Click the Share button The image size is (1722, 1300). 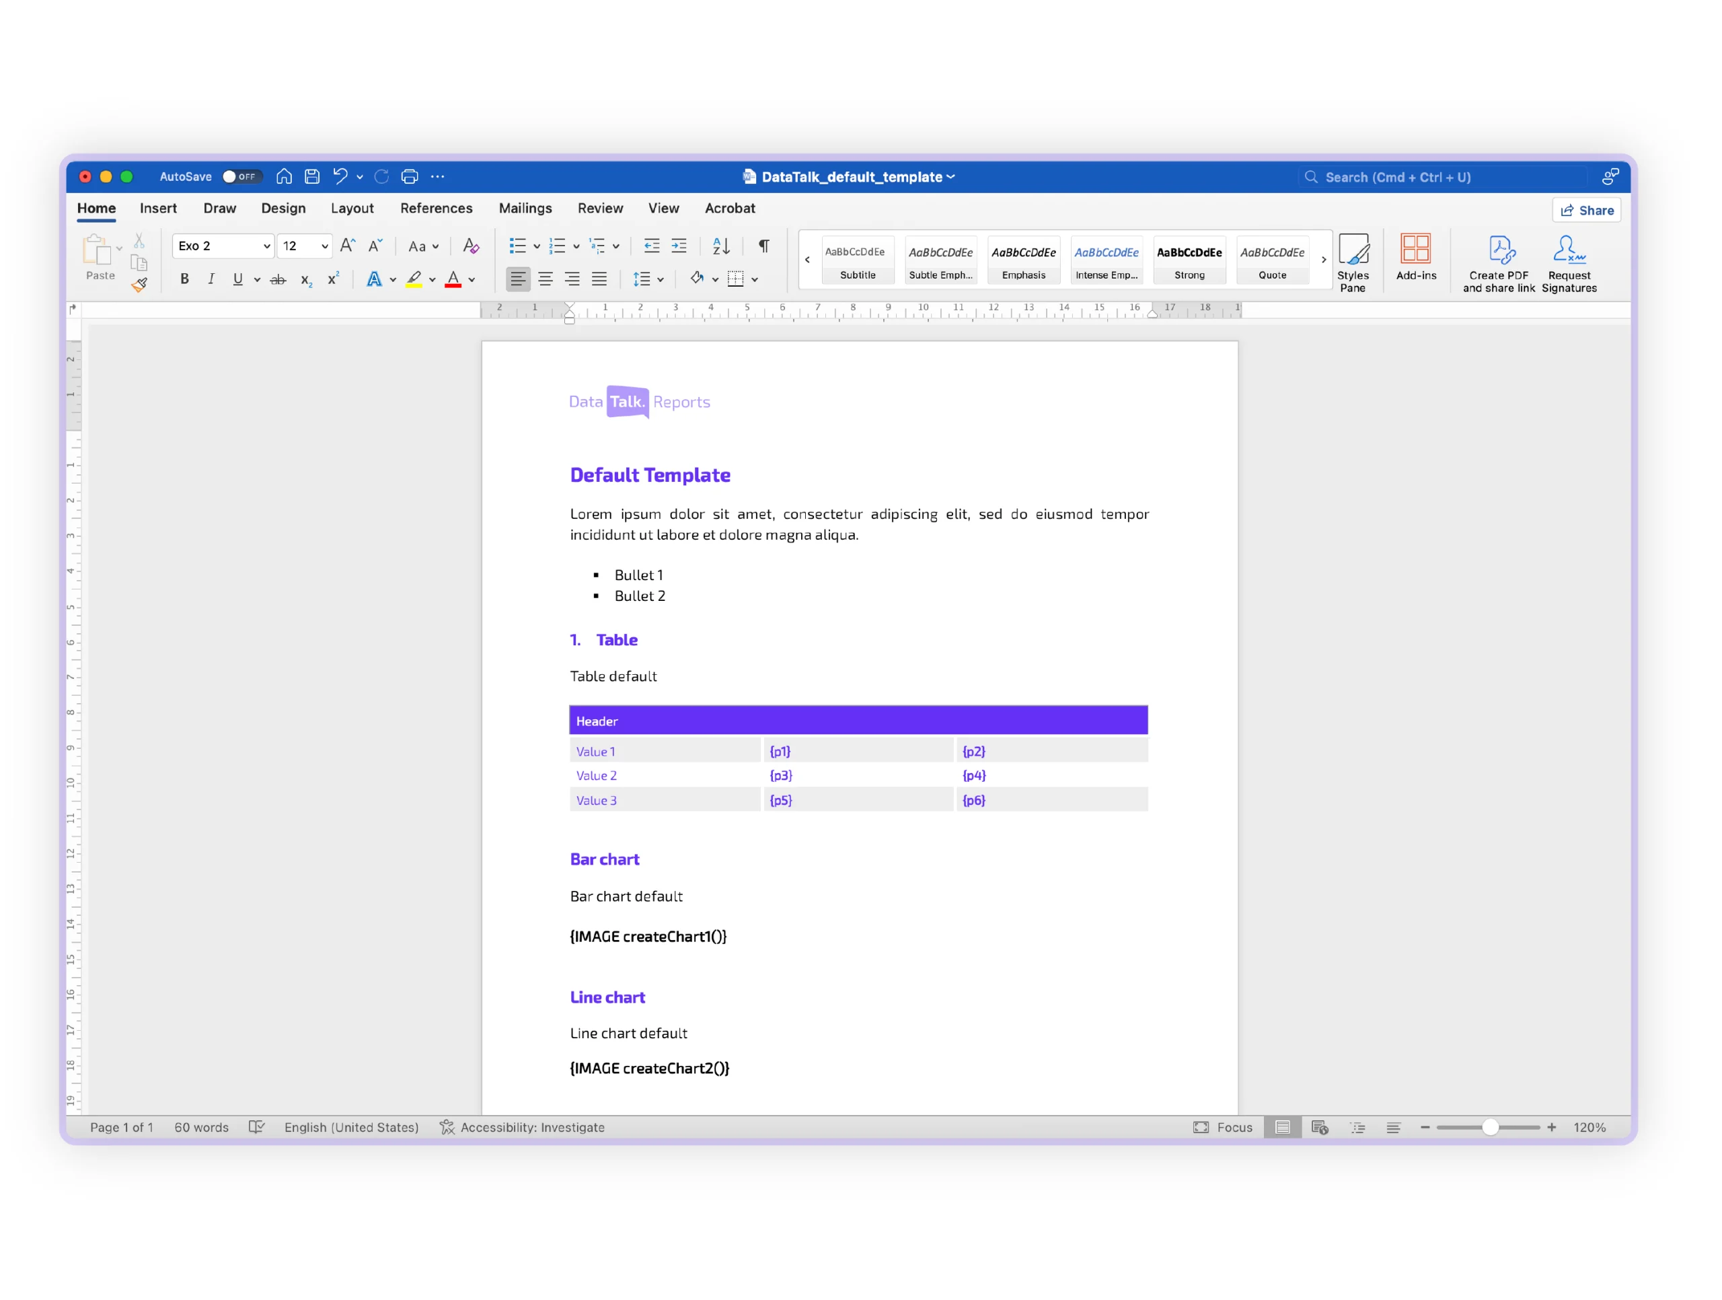pyautogui.click(x=1587, y=211)
